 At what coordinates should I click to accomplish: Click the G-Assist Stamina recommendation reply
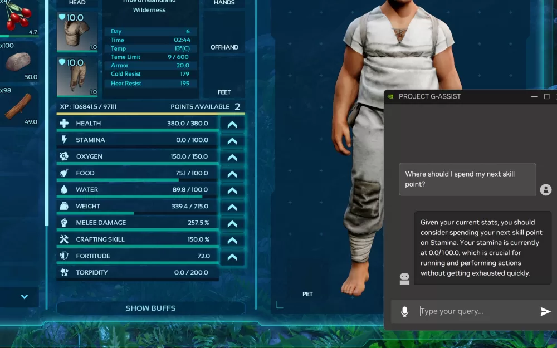click(x=483, y=248)
